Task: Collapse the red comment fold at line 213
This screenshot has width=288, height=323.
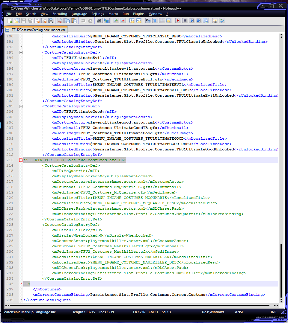Action: pos(21,160)
